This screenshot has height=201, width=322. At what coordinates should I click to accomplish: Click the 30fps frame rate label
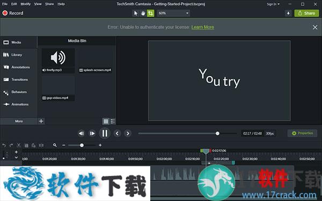[x=270, y=133]
